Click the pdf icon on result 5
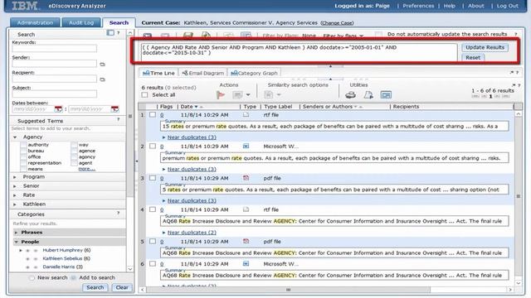The image size is (531, 298). tap(246, 241)
